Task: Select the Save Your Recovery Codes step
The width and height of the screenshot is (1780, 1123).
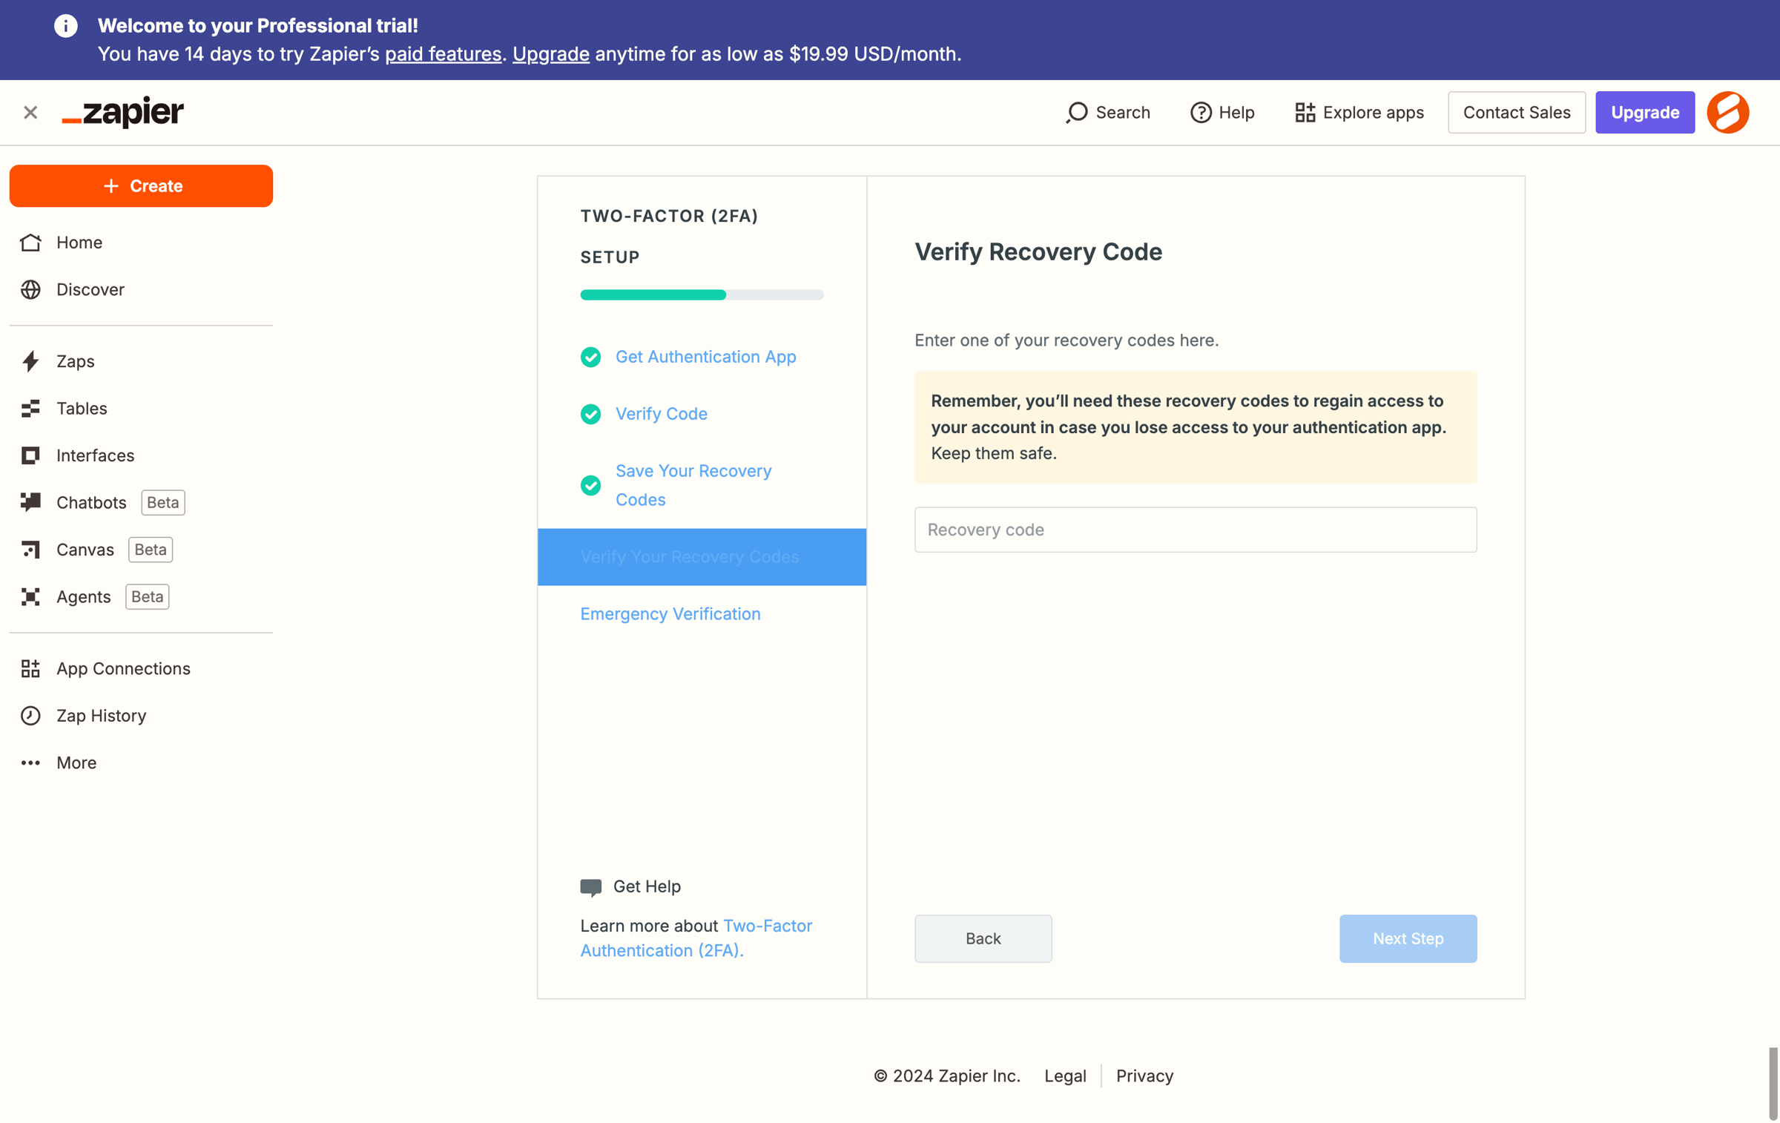Action: pos(693,485)
